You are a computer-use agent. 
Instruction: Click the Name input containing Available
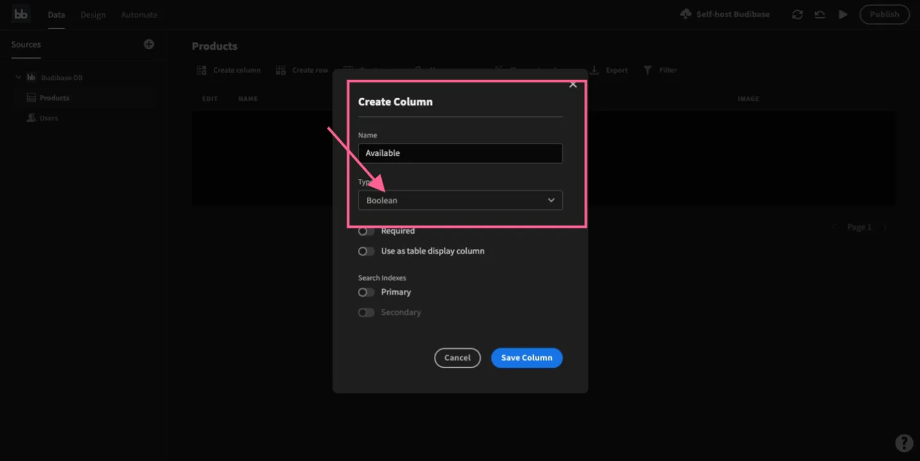[x=460, y=153]
